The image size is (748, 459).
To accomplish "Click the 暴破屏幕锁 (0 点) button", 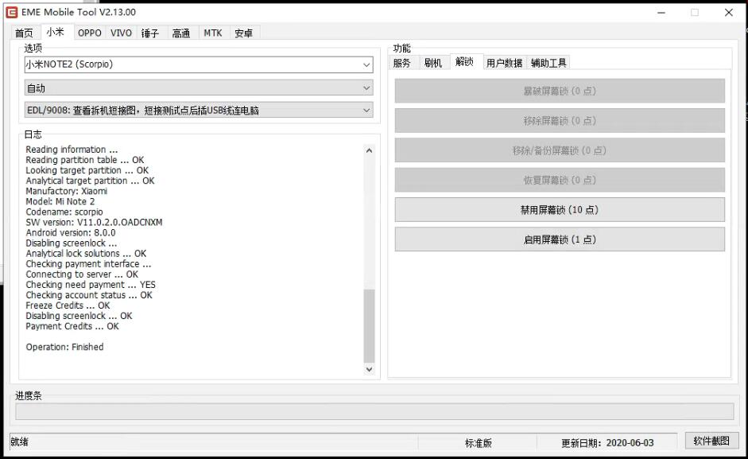I will tap(560, 91).
